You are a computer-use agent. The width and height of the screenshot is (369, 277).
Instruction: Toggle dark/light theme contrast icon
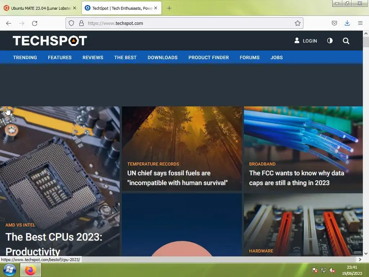[330, 41]
